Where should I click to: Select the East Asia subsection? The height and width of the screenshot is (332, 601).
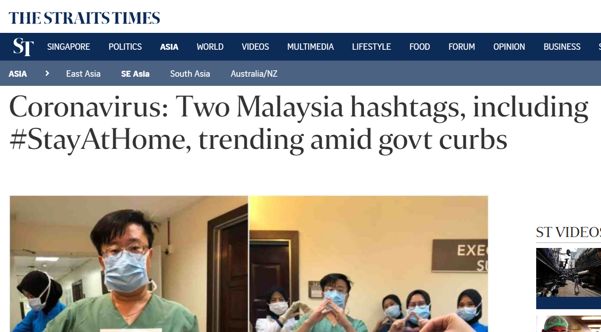[x=83, y=74]
